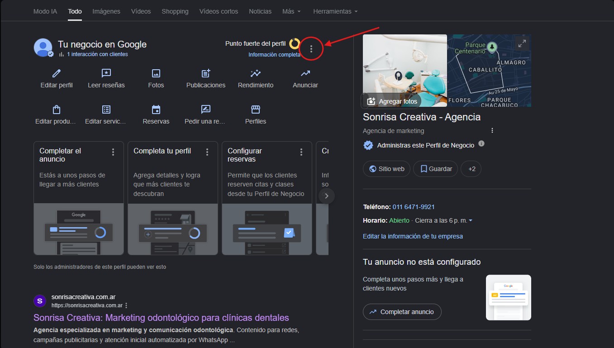Viewport: 614px width, 348px height.
Task: Open Editar servicios list icon
Action: click(106, 110)
